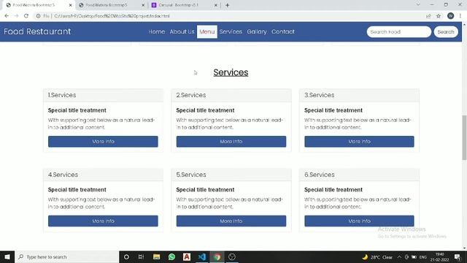Screen dimensions: 467x263
Task: Click More Info under 4.Services
Action: pos(103,221)
